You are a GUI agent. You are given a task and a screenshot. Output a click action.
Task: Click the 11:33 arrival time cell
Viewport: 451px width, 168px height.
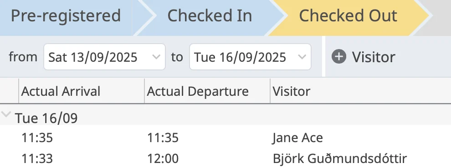(37, 158)
